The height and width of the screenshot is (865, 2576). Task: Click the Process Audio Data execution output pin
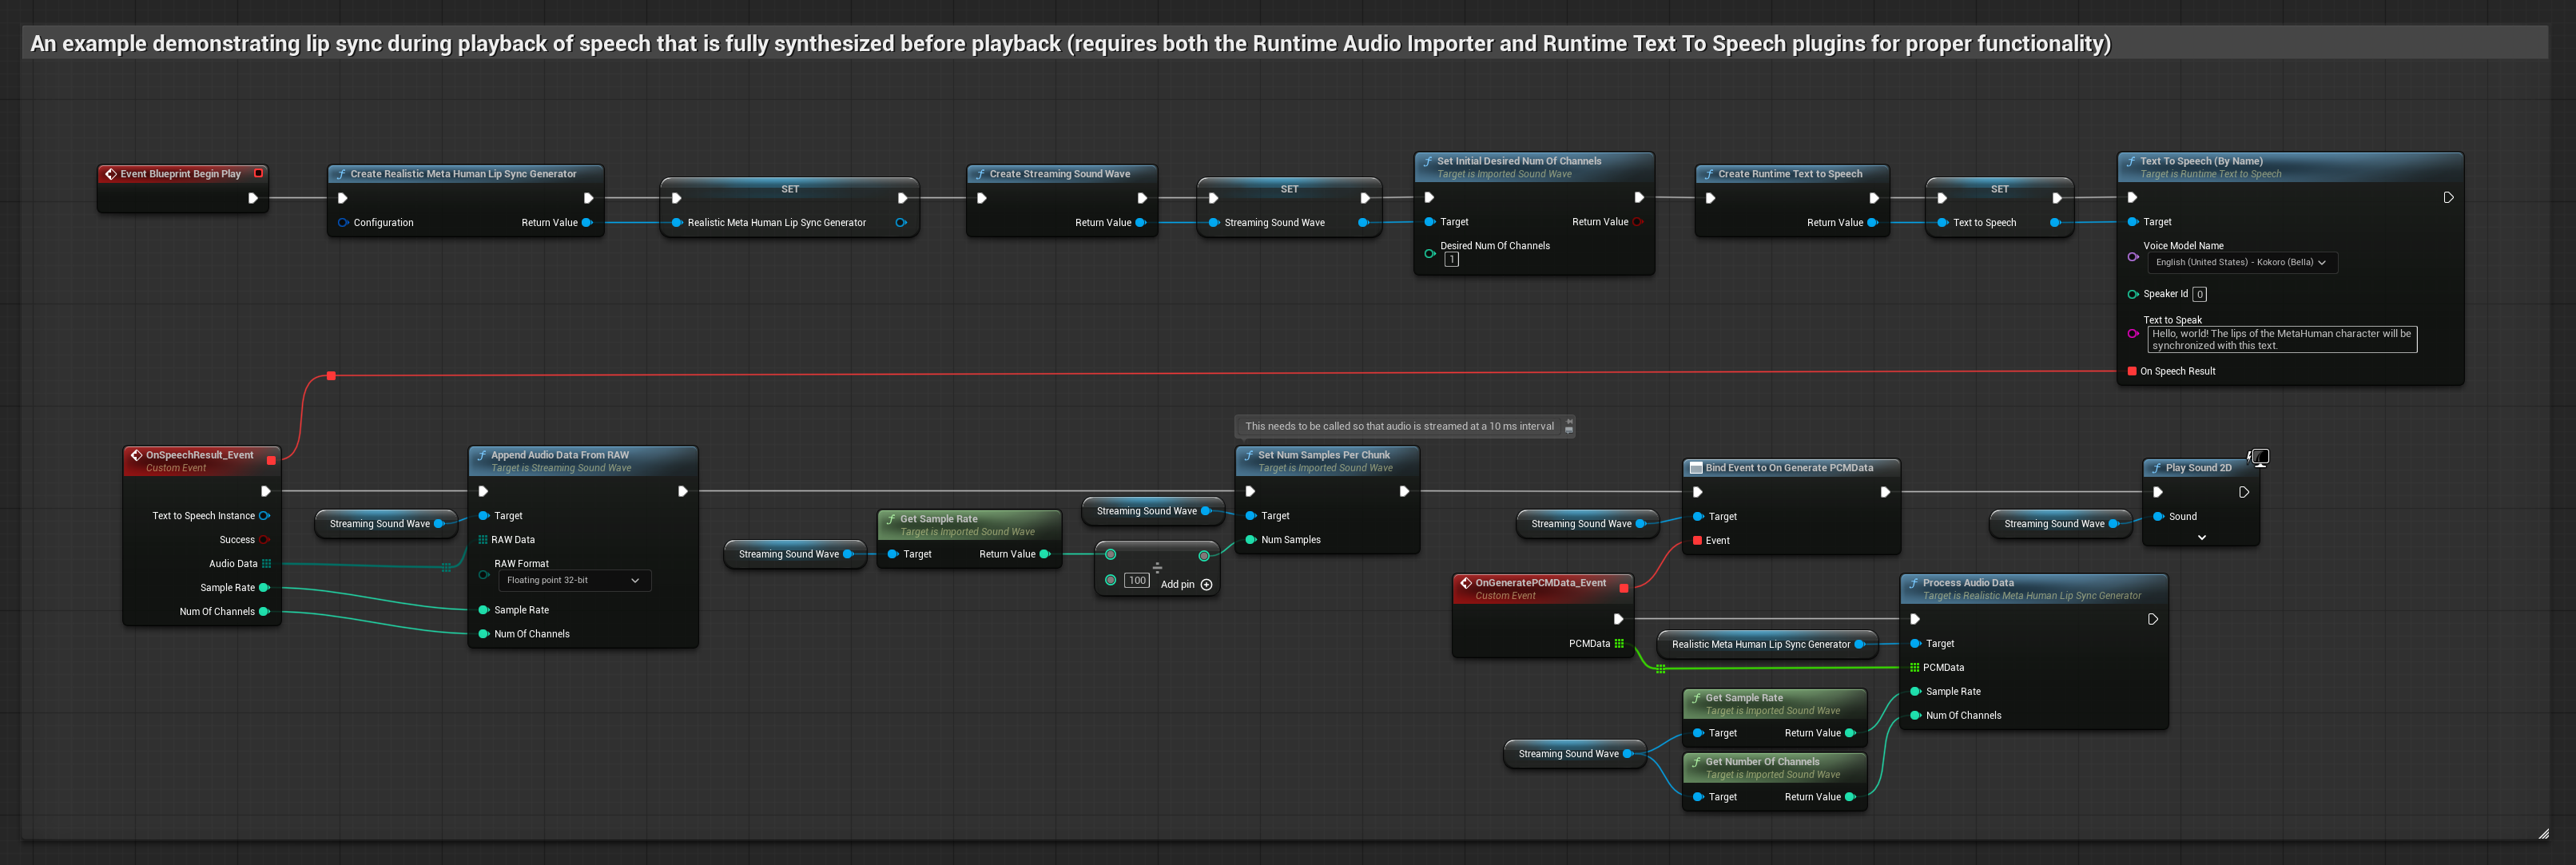2152,619
